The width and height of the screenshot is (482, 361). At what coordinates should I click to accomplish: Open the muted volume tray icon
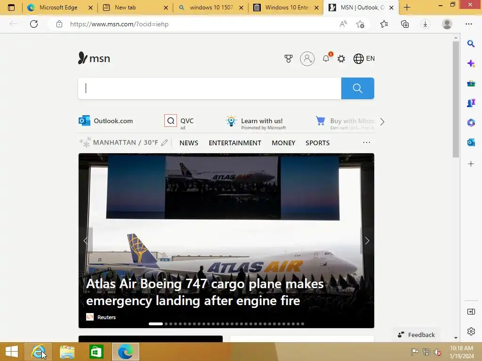click(x=437, y=352)
